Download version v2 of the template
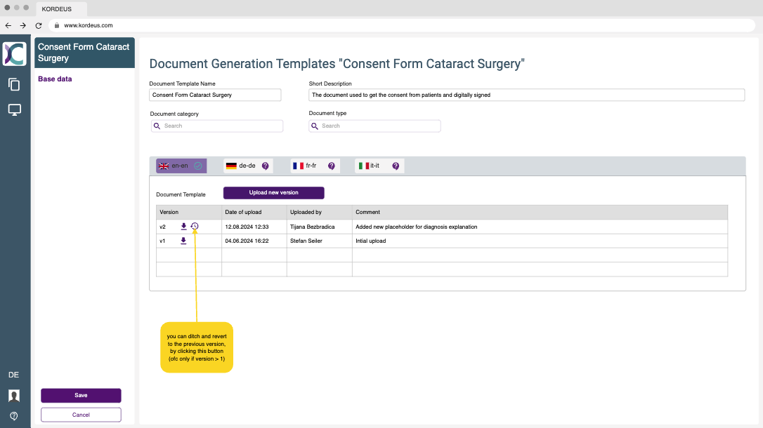763x428 pixels. tap(183, 227)
